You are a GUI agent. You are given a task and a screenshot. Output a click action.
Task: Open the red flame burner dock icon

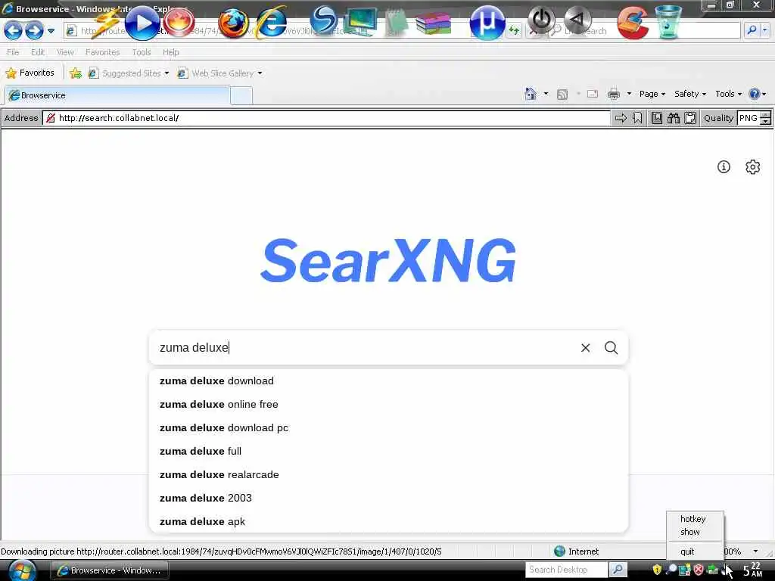point(179,22)
